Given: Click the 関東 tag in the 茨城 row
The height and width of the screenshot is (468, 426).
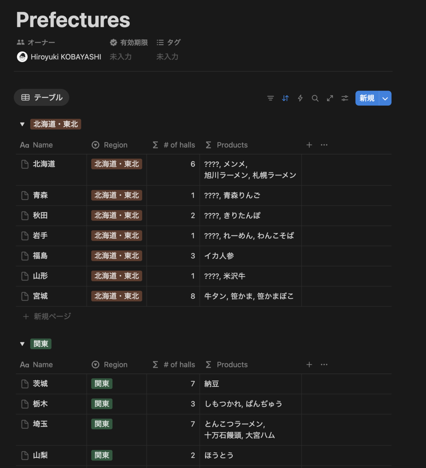Looking at the screenshot, I should (x=102, y=384).
